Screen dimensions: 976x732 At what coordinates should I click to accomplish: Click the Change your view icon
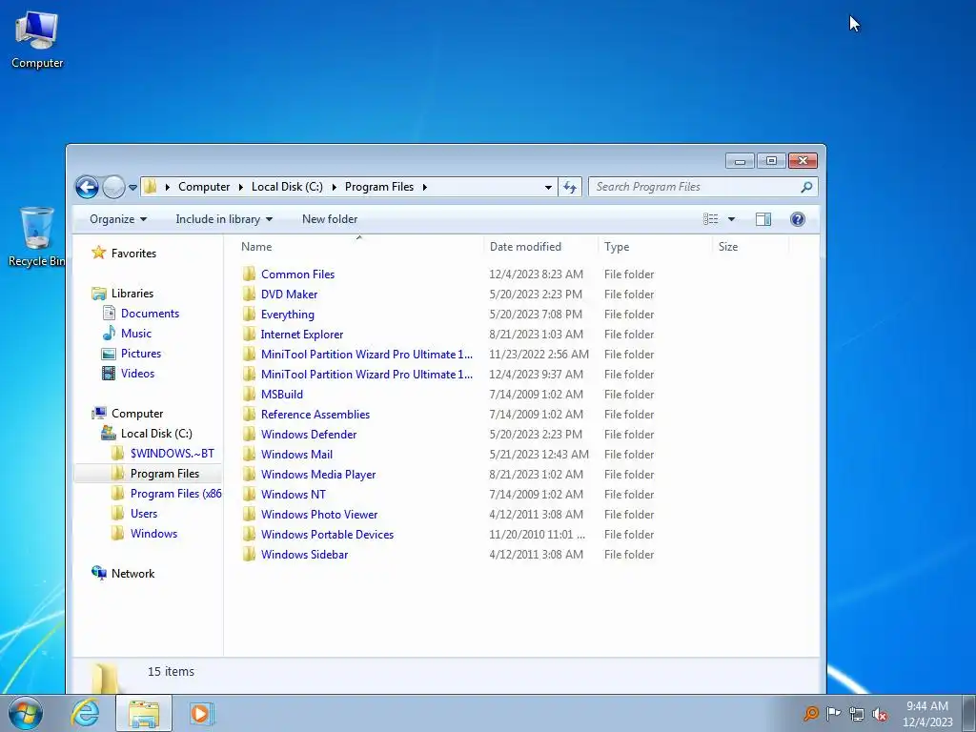click(710, 219)
